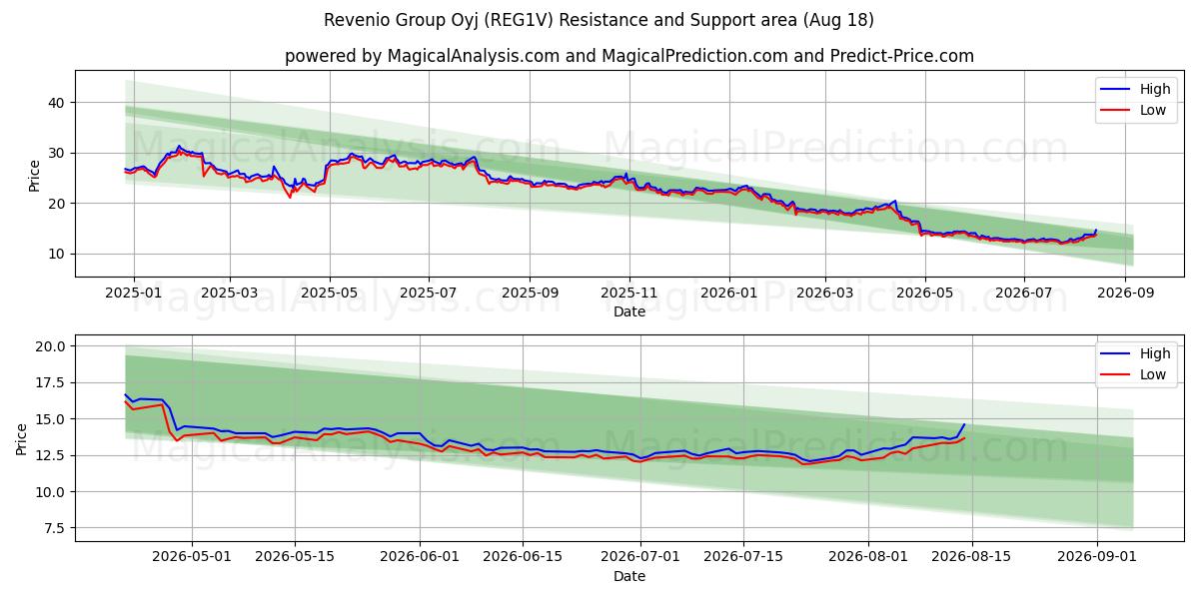Click the '40' price tick in top chart
This screenshot has width=1199, height=599.
59,103
